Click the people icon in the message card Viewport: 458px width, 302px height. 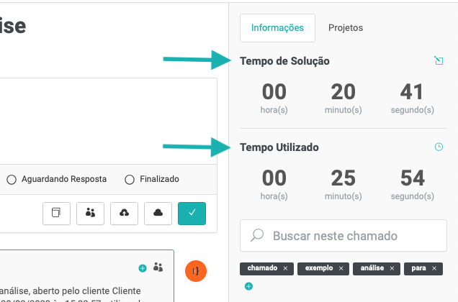(158, 267)
